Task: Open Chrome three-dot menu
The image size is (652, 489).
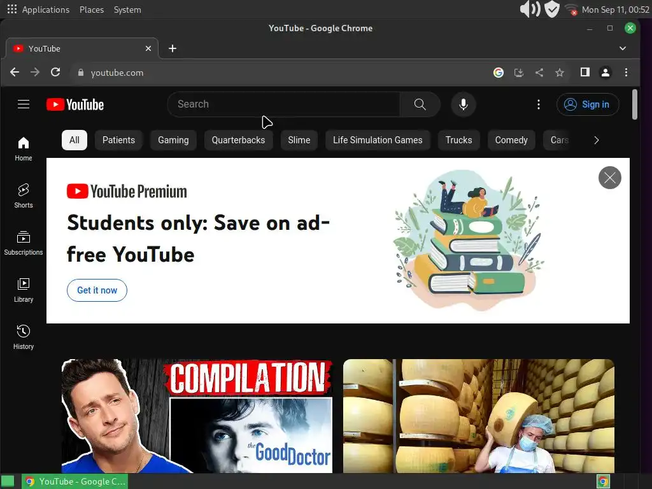Action: (626, 73)
